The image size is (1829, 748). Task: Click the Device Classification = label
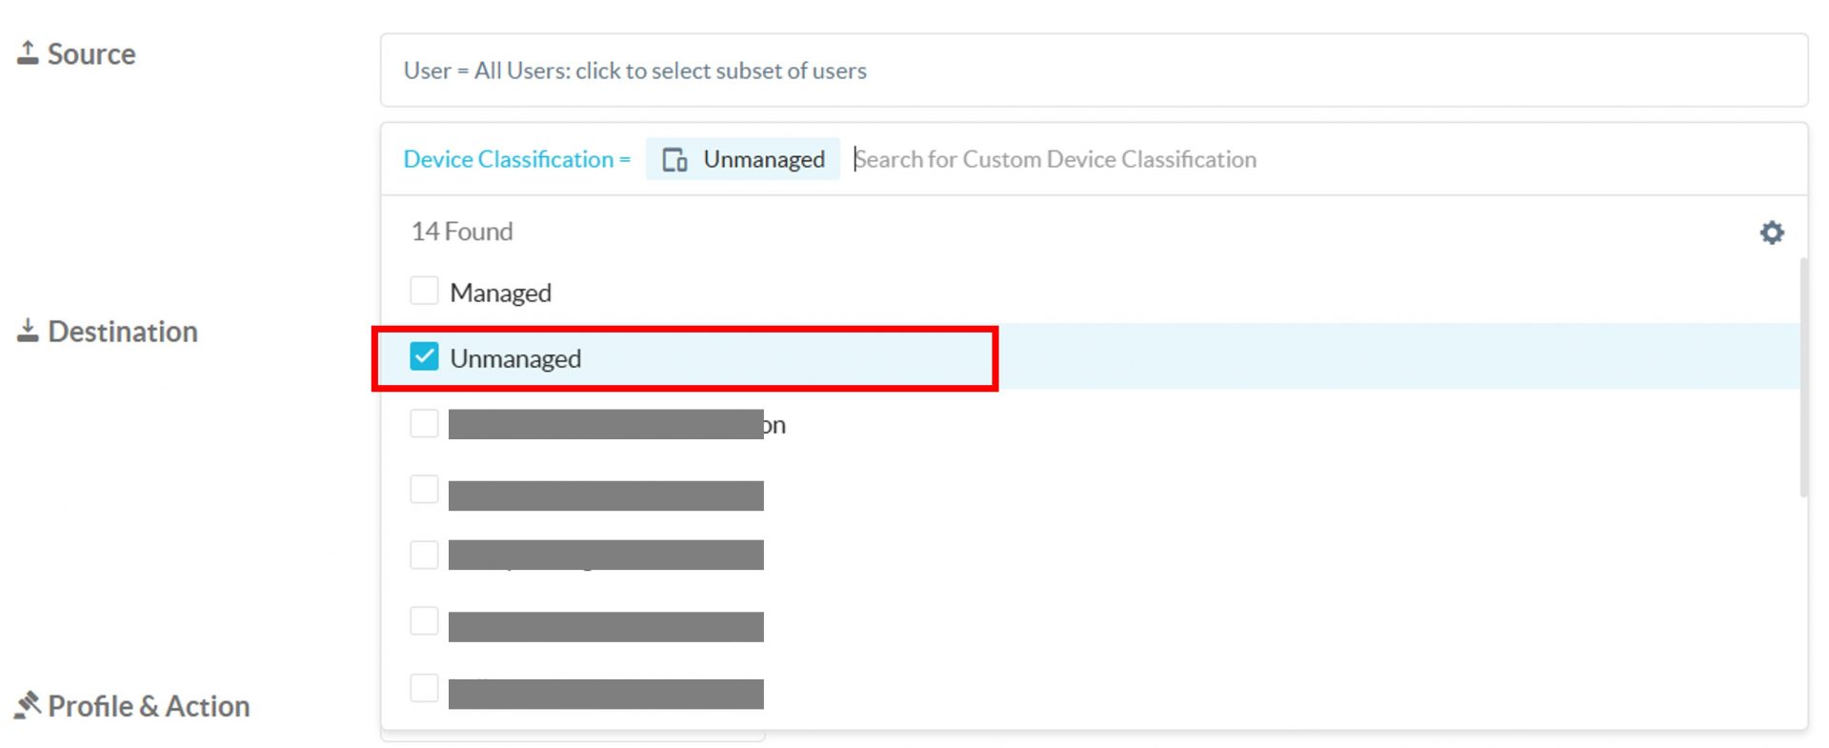(x=516, y=159)
